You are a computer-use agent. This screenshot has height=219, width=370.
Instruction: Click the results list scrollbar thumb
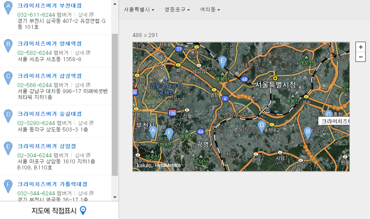point(115,105)
